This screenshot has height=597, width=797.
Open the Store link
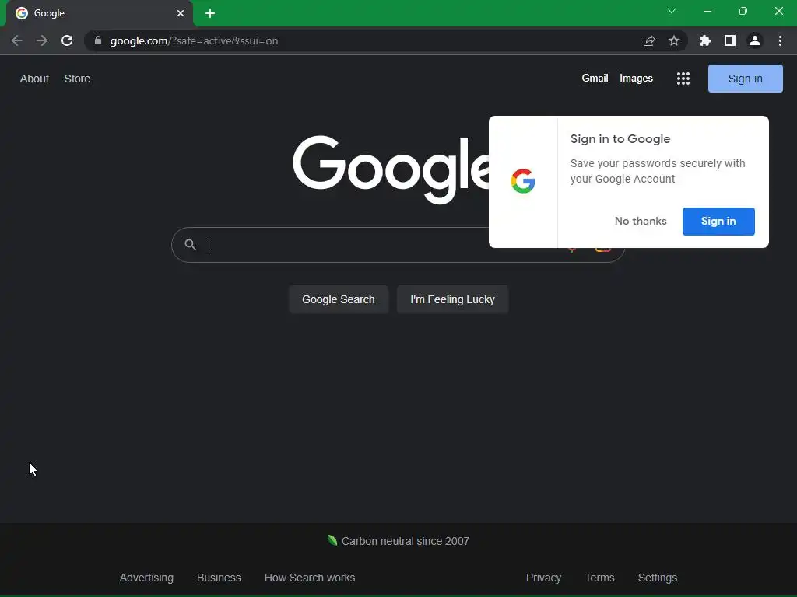tap(77, 79)
